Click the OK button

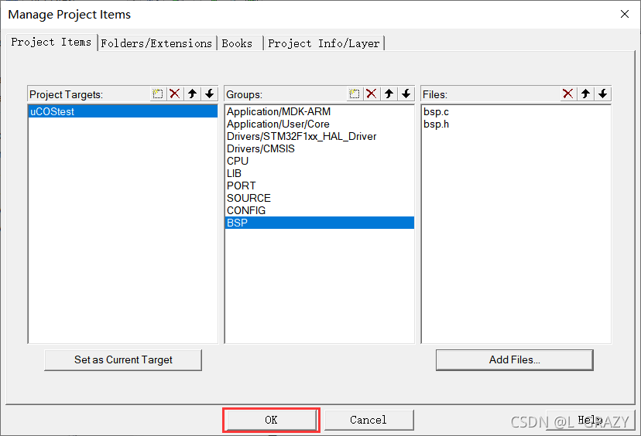click(x=271, y=420)
